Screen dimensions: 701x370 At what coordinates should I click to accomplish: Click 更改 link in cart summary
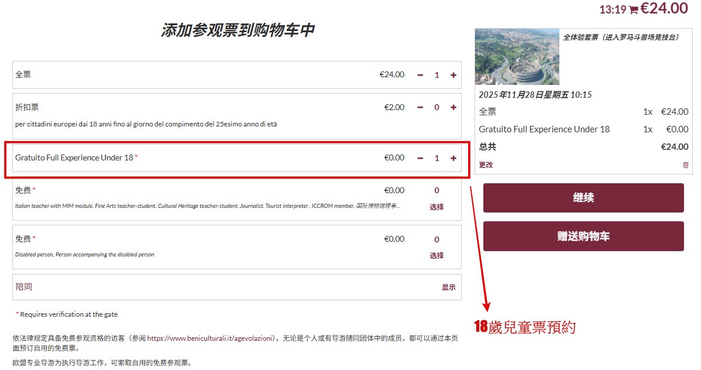[x=486, y=165]
